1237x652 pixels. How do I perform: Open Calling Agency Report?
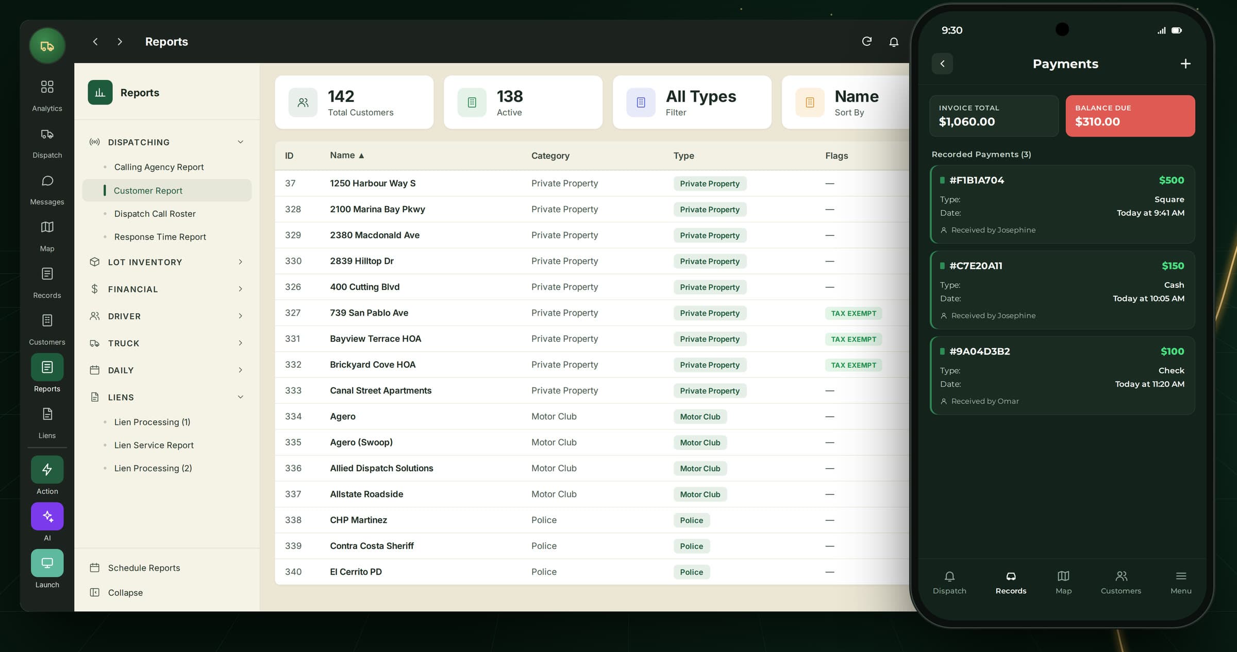(x=159, y=167)
